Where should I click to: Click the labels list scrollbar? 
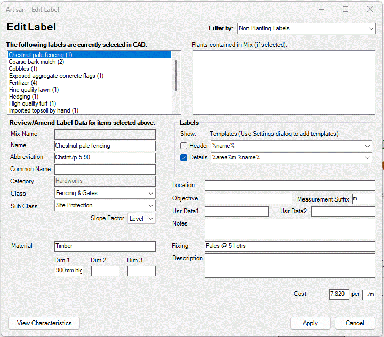[x=176, y=76]
